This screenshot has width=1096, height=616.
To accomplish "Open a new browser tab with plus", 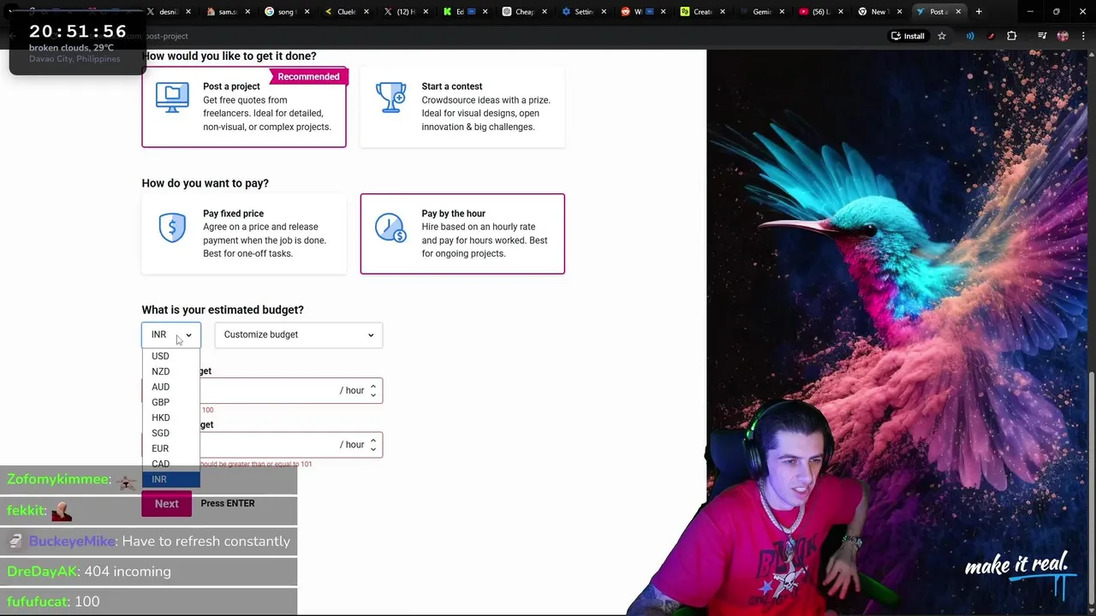I will (979, 11).
